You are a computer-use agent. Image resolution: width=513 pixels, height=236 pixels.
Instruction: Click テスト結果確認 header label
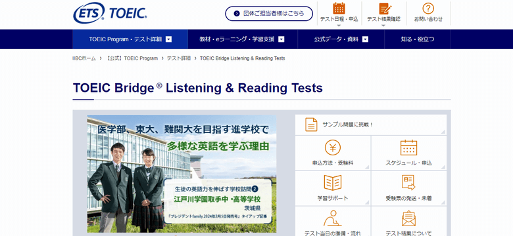point(383,19)
